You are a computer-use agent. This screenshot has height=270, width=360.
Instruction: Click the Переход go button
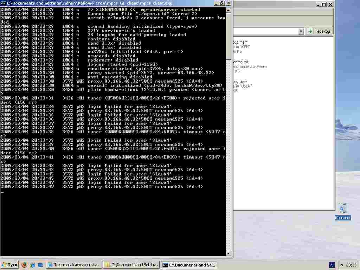pyautogui.click(x=319, y=31)
